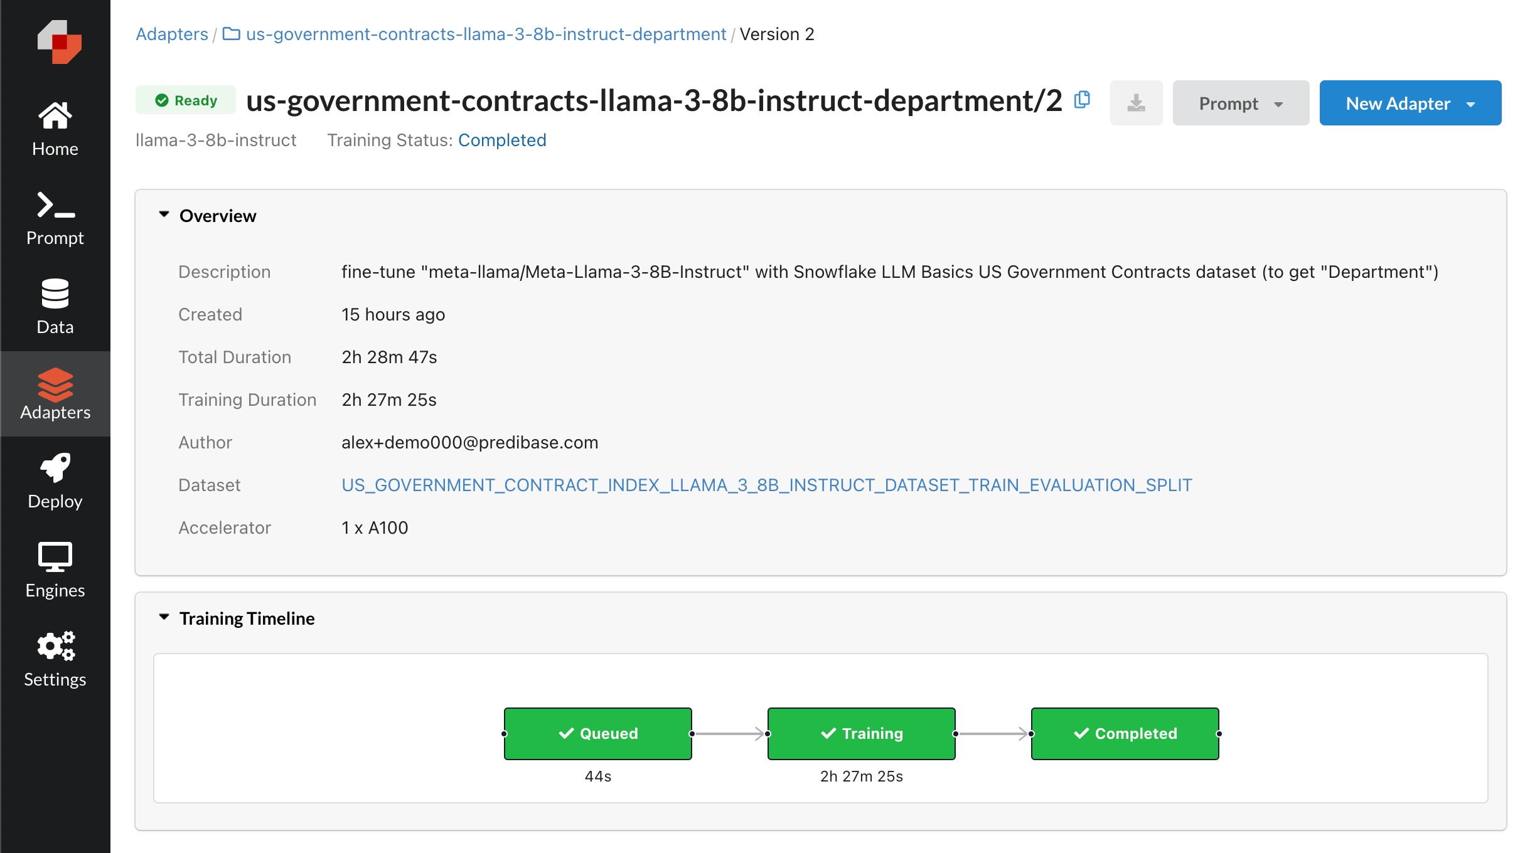The height and width of the screenshot is (853, 1525).
Task: Select the Adapters sidebar icon
Action: 55,394
